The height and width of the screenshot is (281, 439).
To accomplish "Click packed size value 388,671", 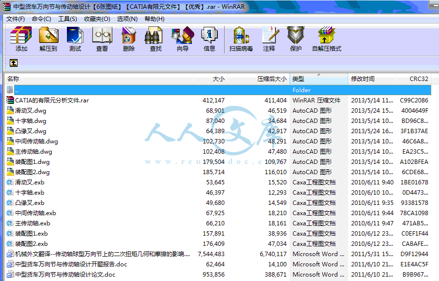I will click(275, 275).
